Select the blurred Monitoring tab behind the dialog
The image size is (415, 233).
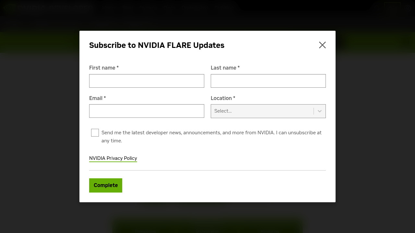click(270, 231)
